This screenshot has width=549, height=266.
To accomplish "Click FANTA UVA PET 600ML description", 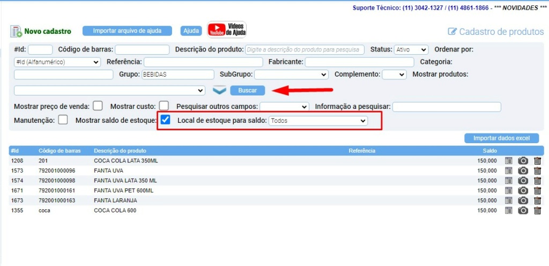I will [124, 191].
